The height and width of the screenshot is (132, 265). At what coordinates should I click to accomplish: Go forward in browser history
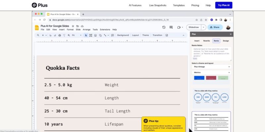[x=39, y=20]
